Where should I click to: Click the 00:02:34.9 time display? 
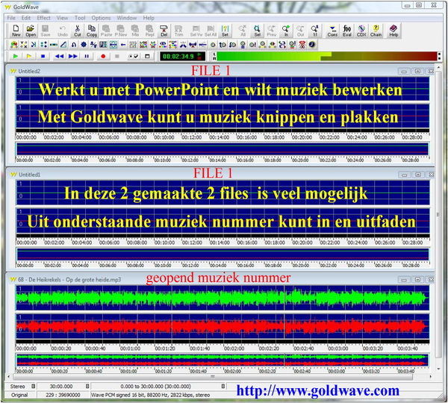coord(182,56)
